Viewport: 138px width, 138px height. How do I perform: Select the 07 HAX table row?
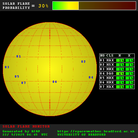117,87
